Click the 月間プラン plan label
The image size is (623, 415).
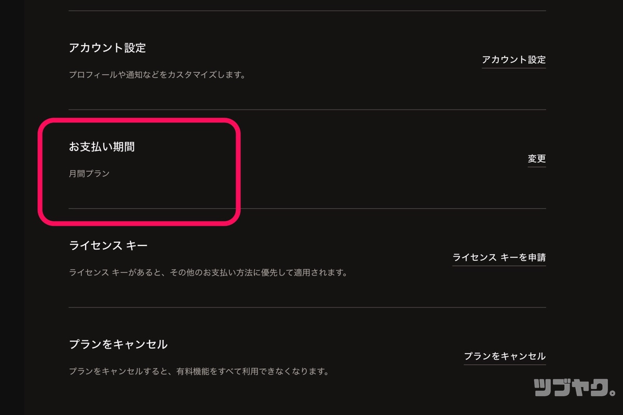[89, 174]
